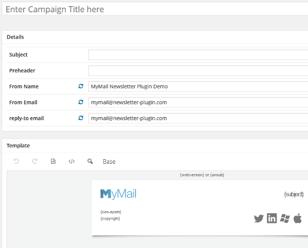Click the Undo icon in the template toolbar
308x248 pixels.
16,161
